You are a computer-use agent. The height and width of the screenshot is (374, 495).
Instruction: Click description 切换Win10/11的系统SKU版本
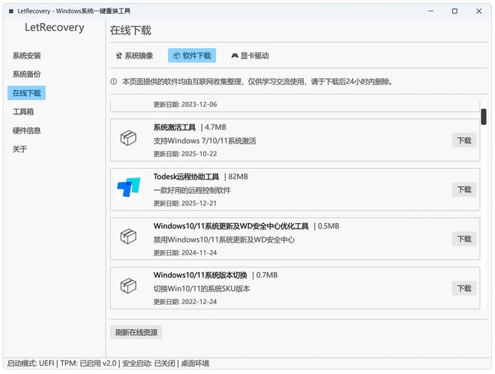[x=202, y=288]
